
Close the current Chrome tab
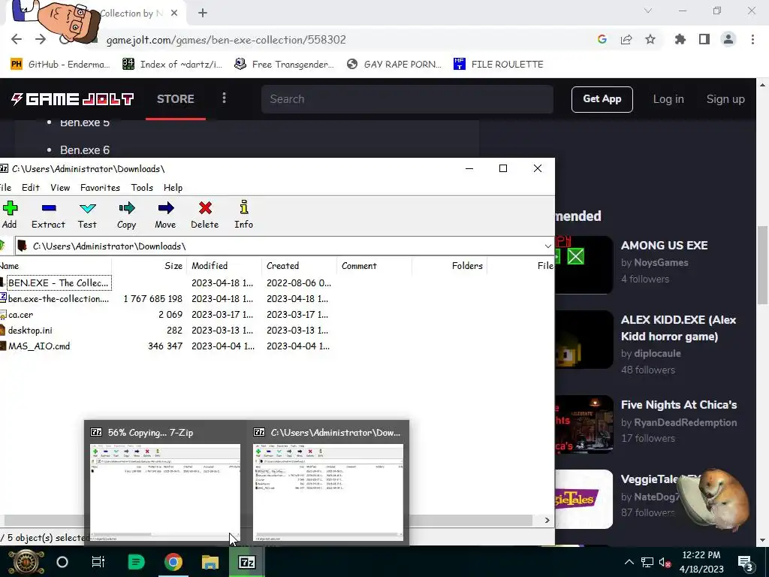[x=174, y=14]
